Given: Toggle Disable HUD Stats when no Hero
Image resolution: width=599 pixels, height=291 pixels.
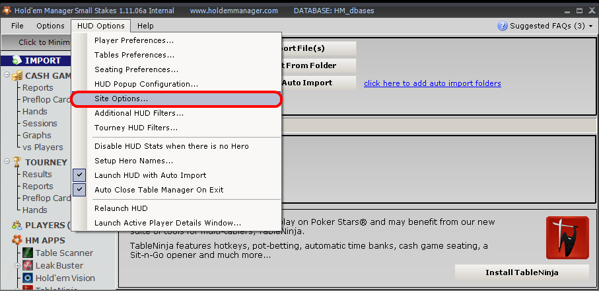Looking at the screenshot, I should 176,146.
